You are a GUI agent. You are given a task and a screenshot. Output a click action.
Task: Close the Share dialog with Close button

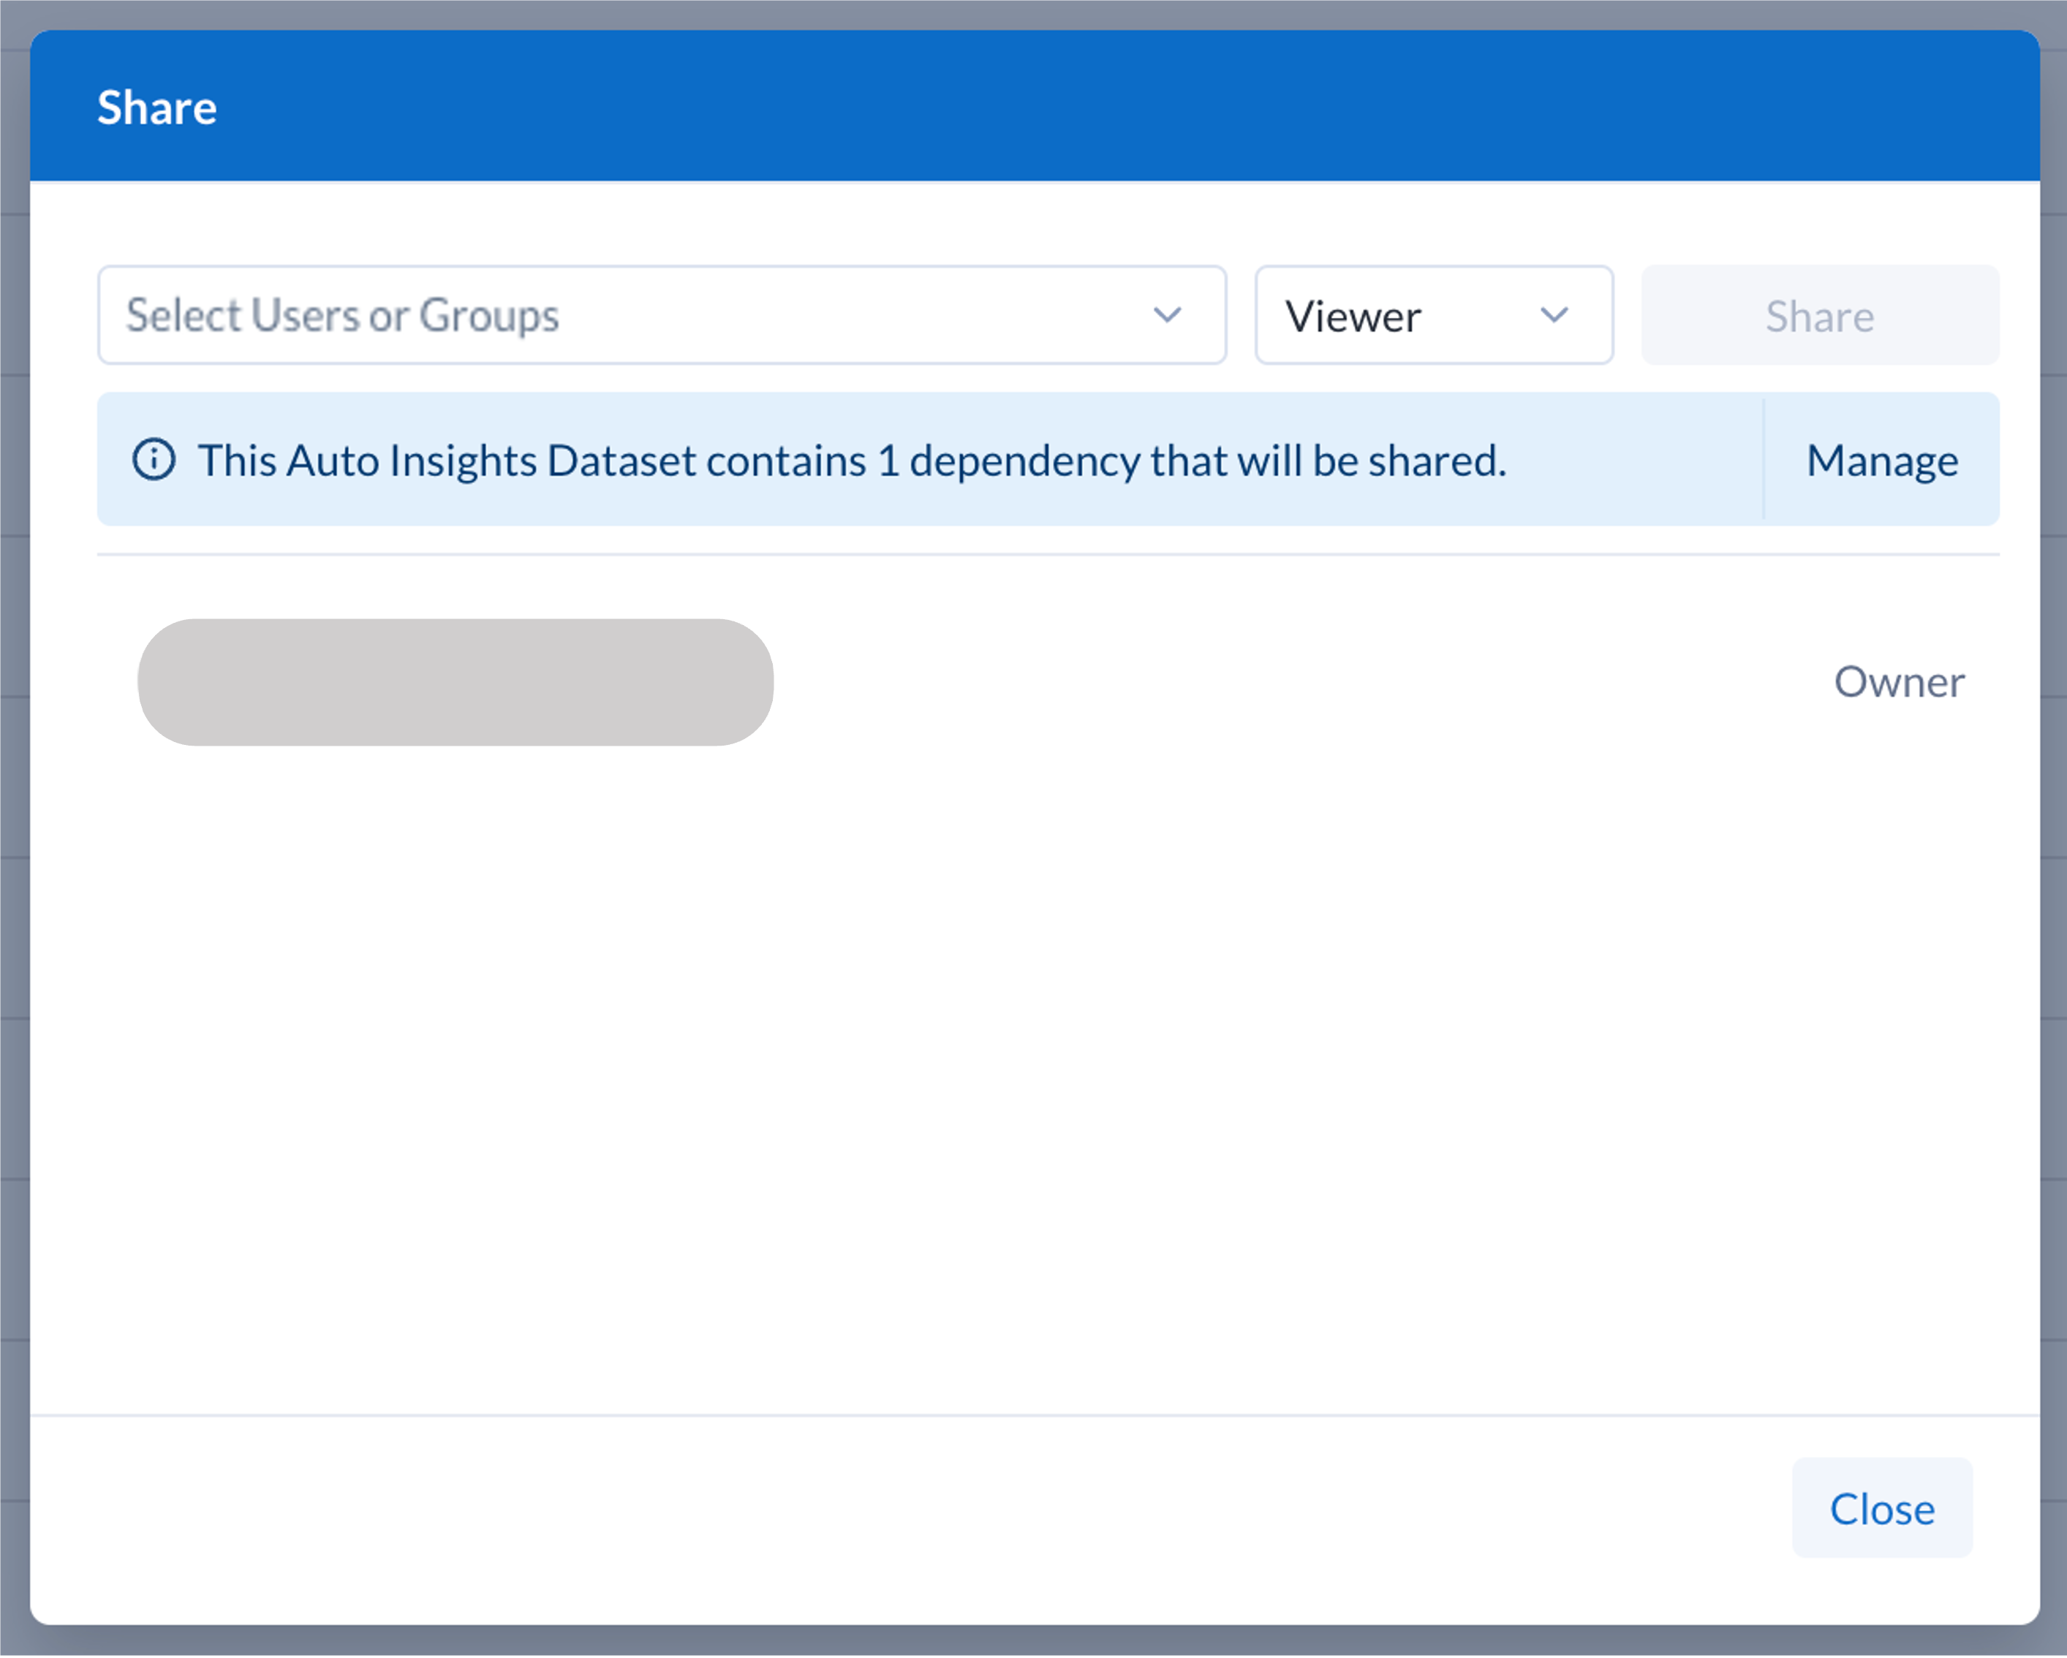pyautogui.click(x=1881, y=1508)
